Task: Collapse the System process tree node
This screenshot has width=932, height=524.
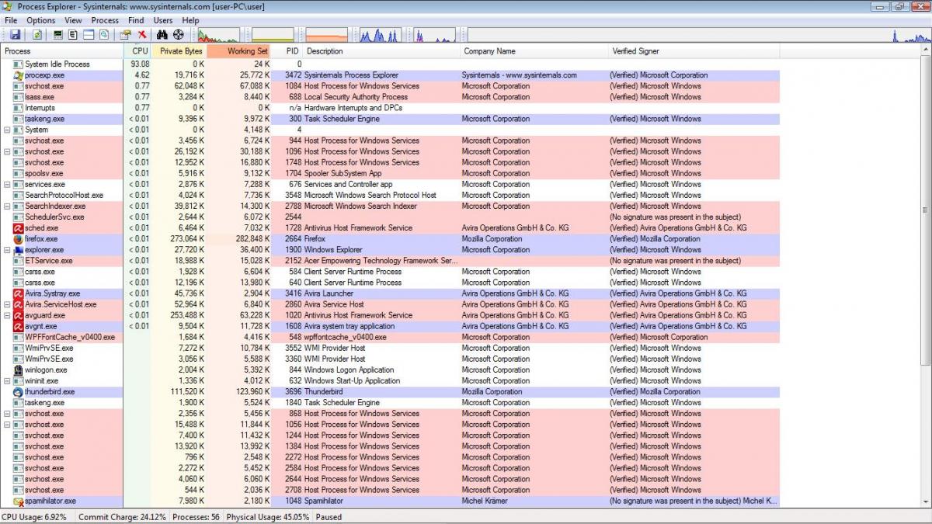Action: (x=8, y=130)
